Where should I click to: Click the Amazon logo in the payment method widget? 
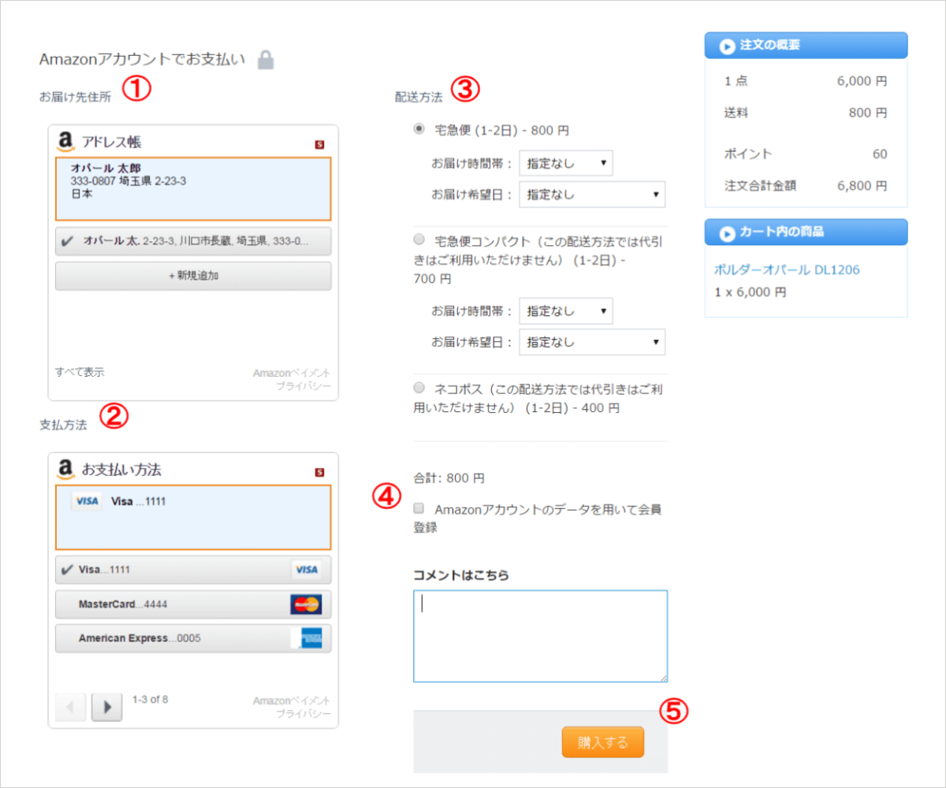[66, 470]
